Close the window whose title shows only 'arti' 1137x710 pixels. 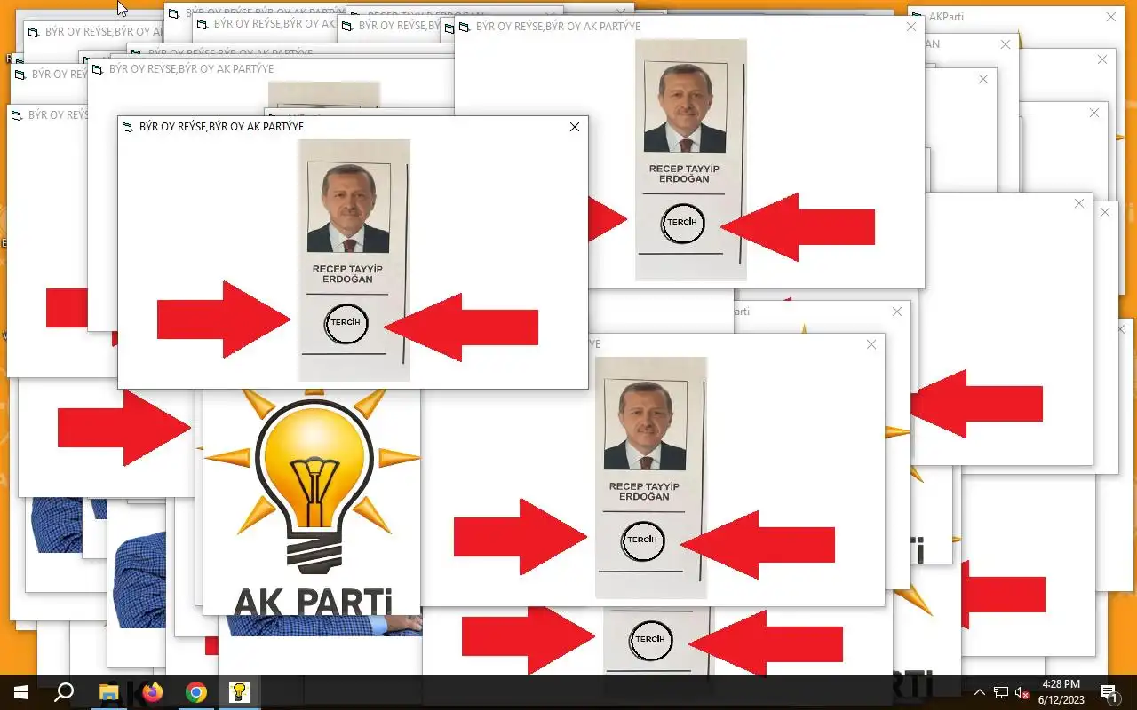[897, 312]
